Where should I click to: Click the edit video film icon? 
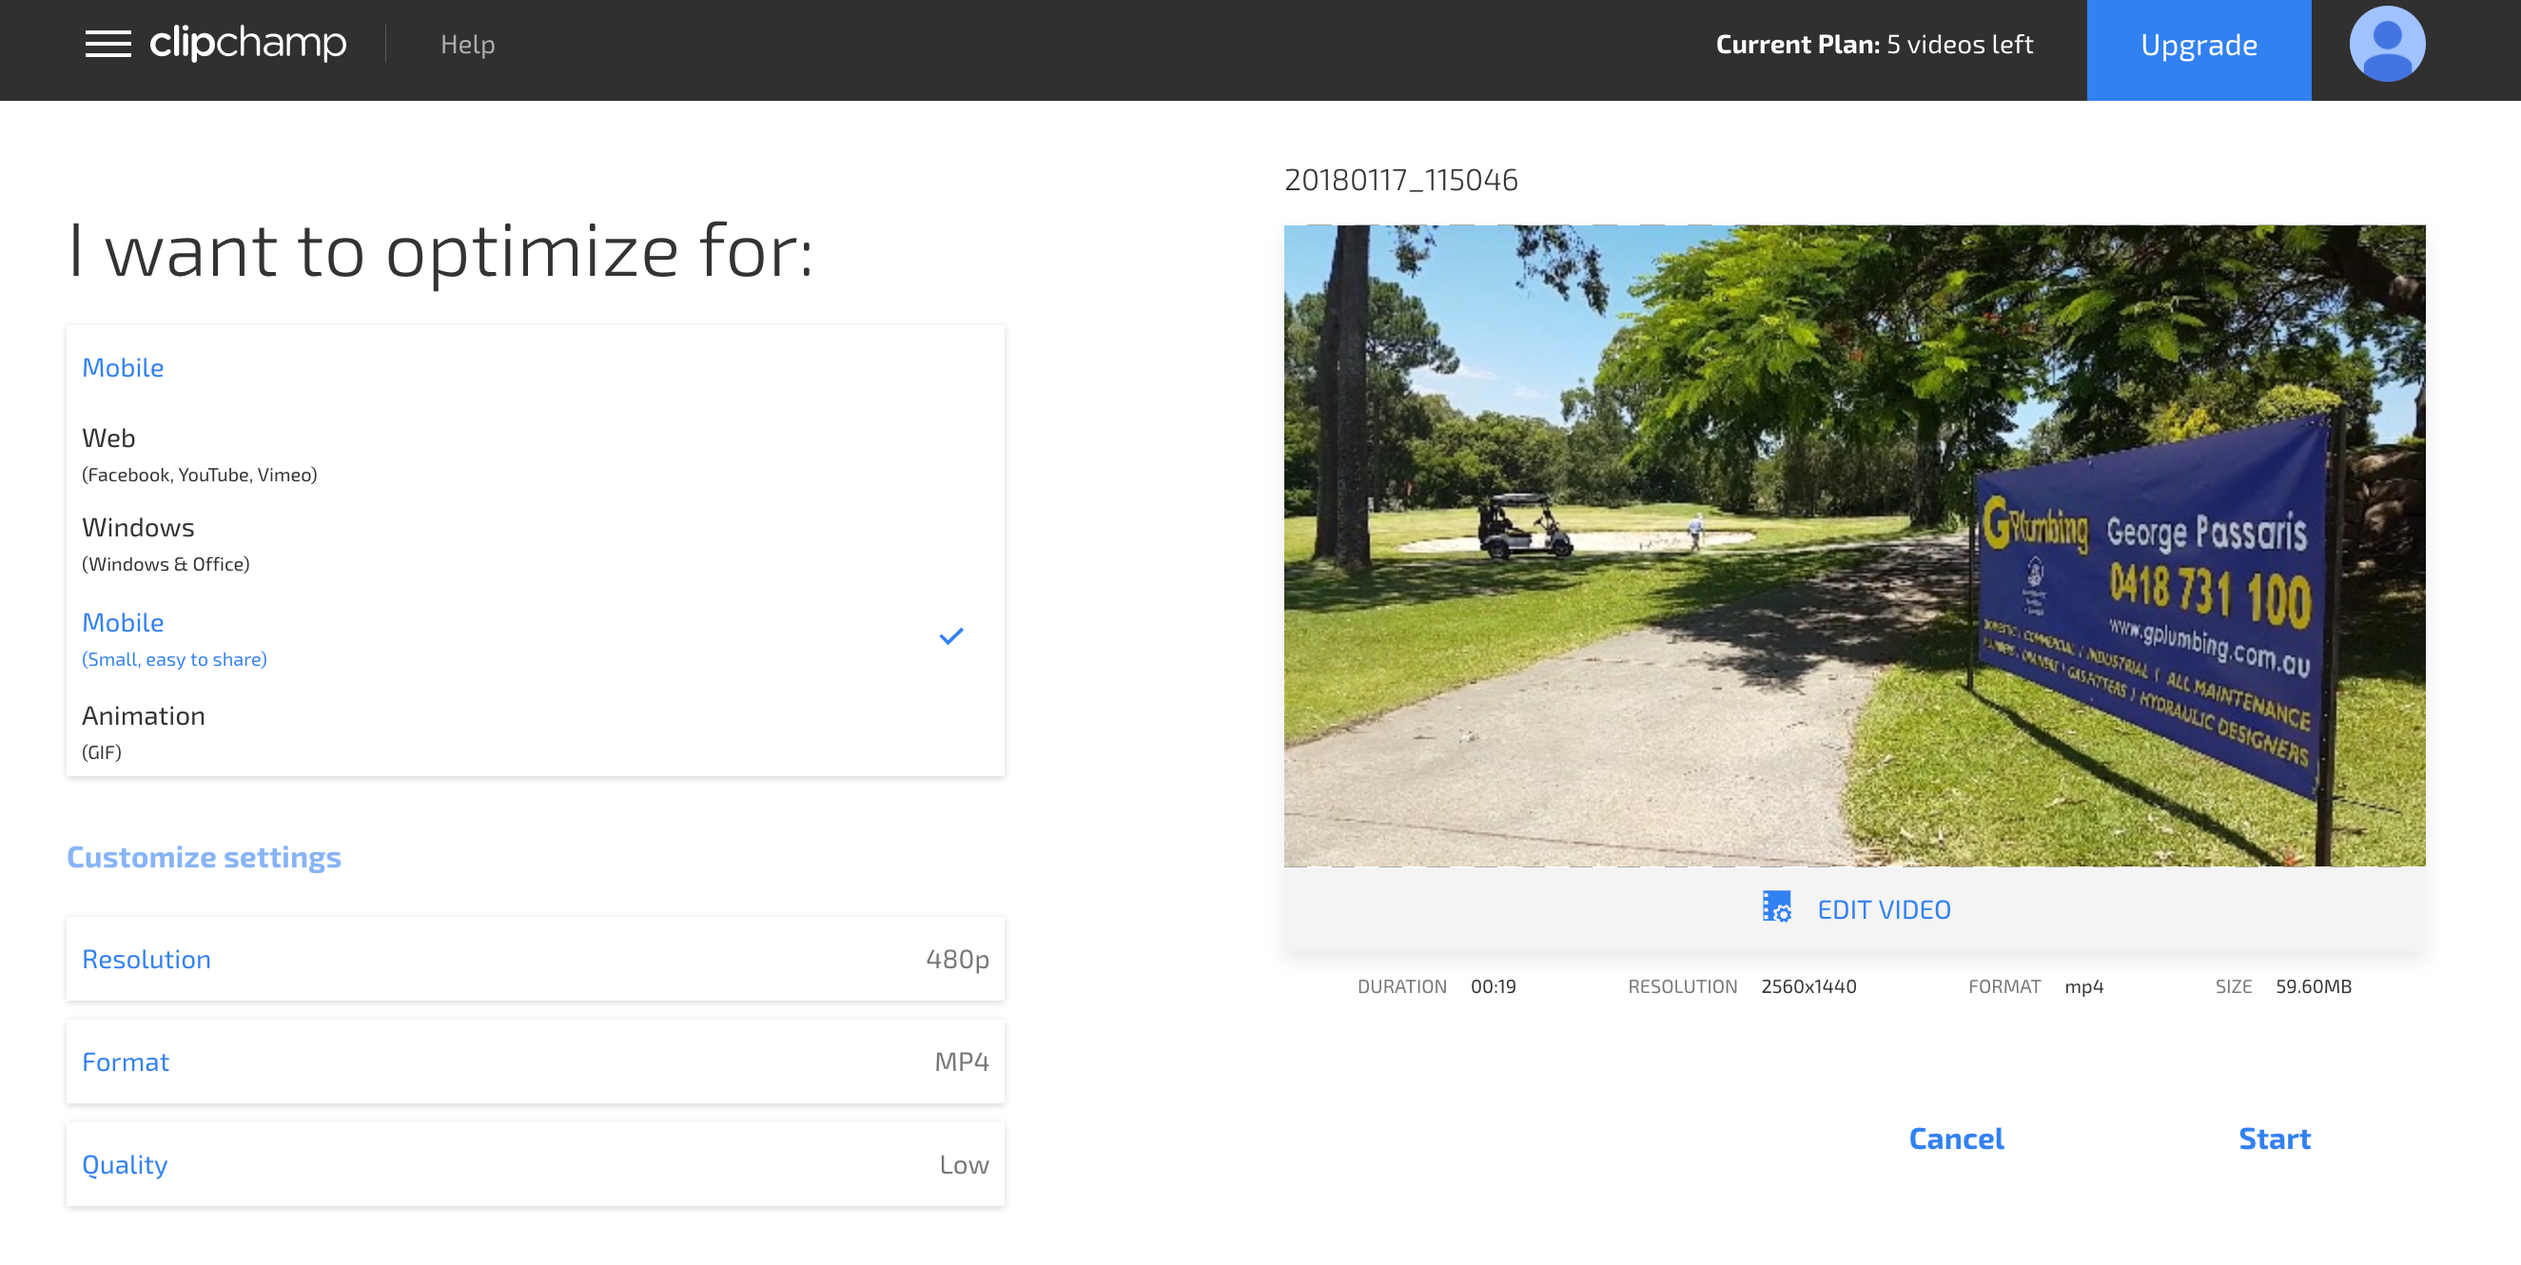click(1776, 908)
